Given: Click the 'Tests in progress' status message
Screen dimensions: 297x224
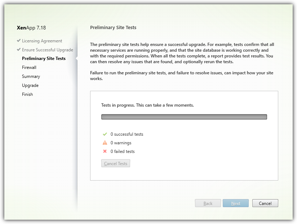Looking at the screenshot, I should tap(148, 106).
